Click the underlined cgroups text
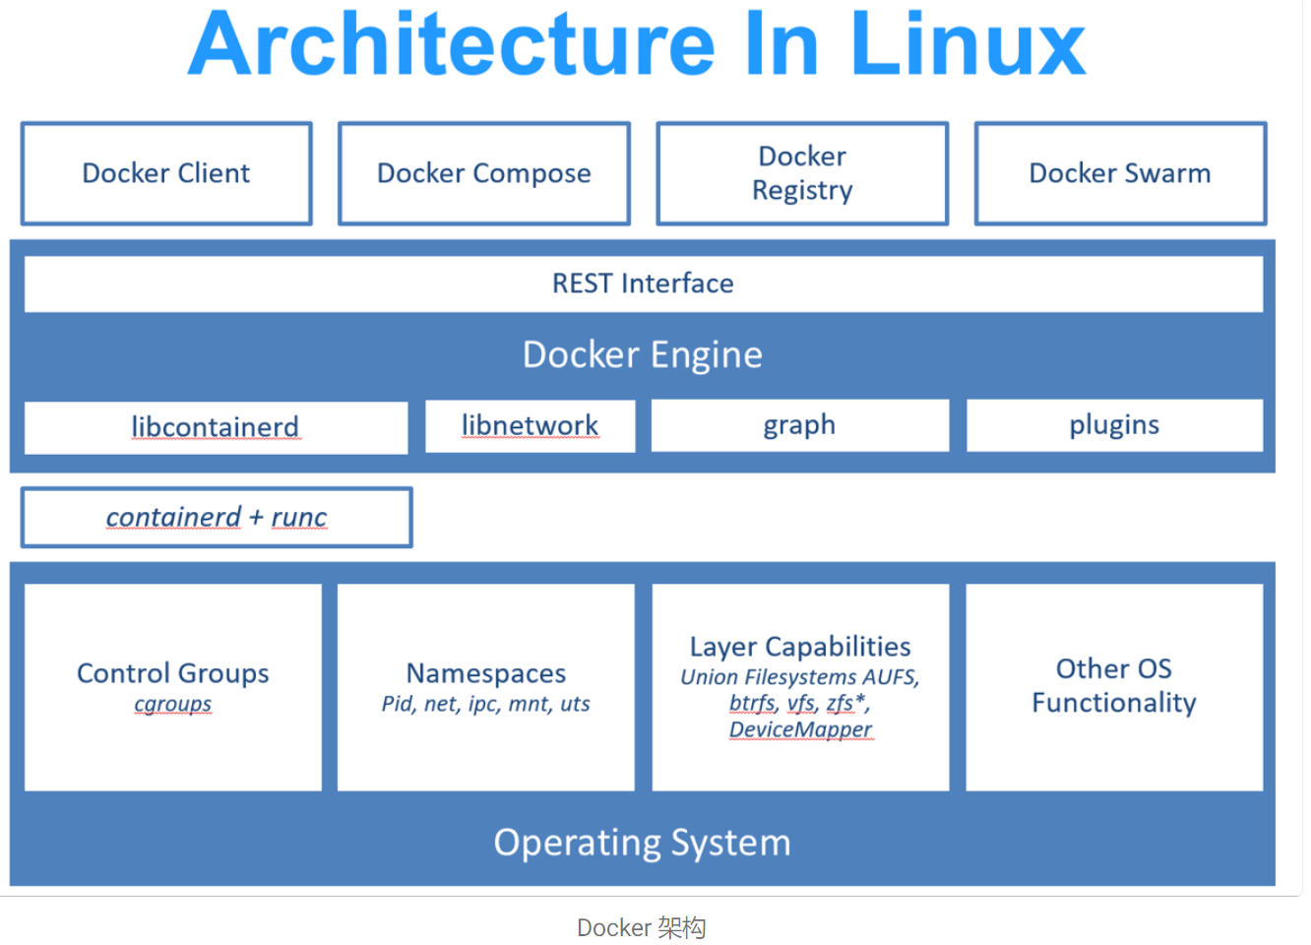Screen dimensions: 1311x945 (x=173, y=705)
